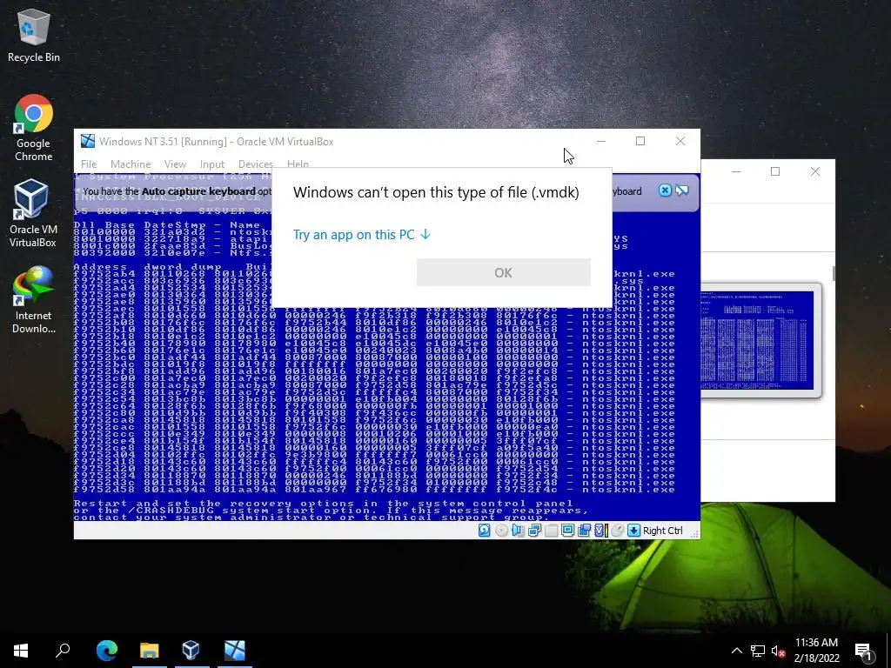Screen dimensions: 891x668
Task: Close the background VirtualBox Manager window
Action: coord(814,171)
